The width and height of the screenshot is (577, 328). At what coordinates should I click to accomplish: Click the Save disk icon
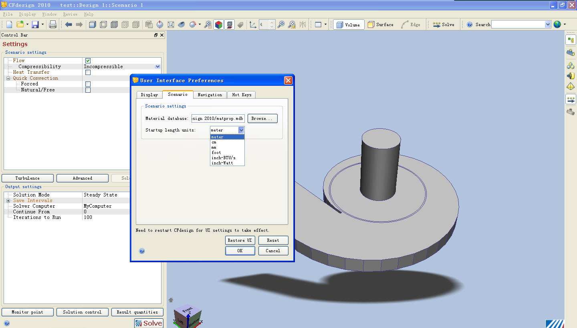[35, 24]
